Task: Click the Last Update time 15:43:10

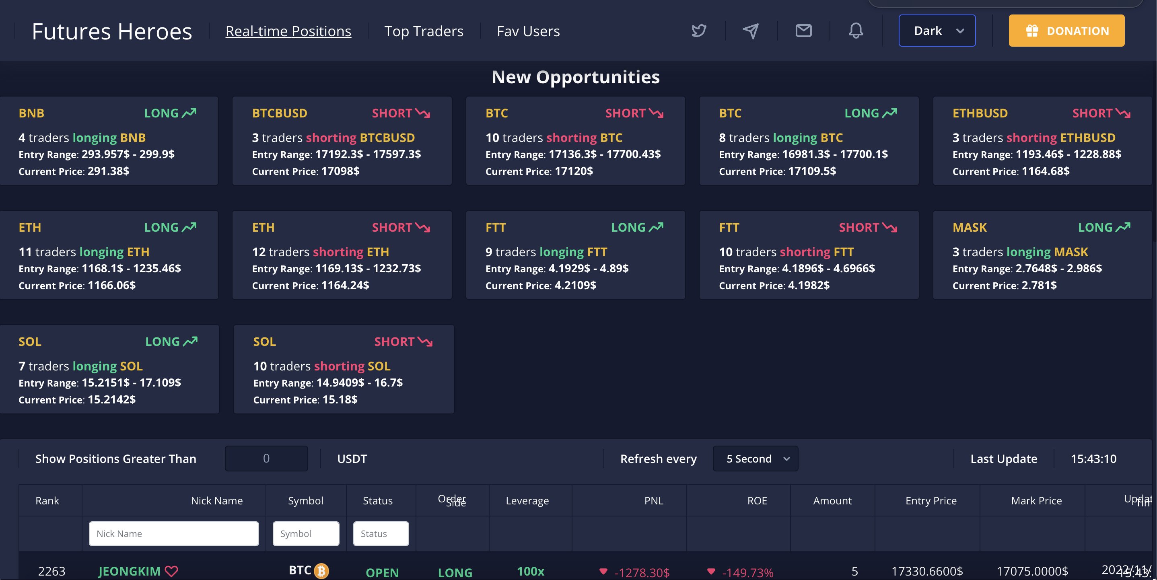Action: [1093, 459]
